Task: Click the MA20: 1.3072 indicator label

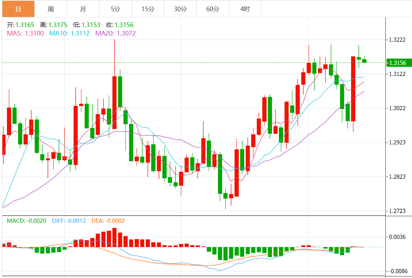Action: (x=116, y=34)
